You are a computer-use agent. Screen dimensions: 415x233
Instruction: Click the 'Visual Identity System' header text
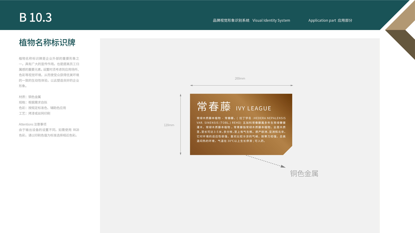271,20
